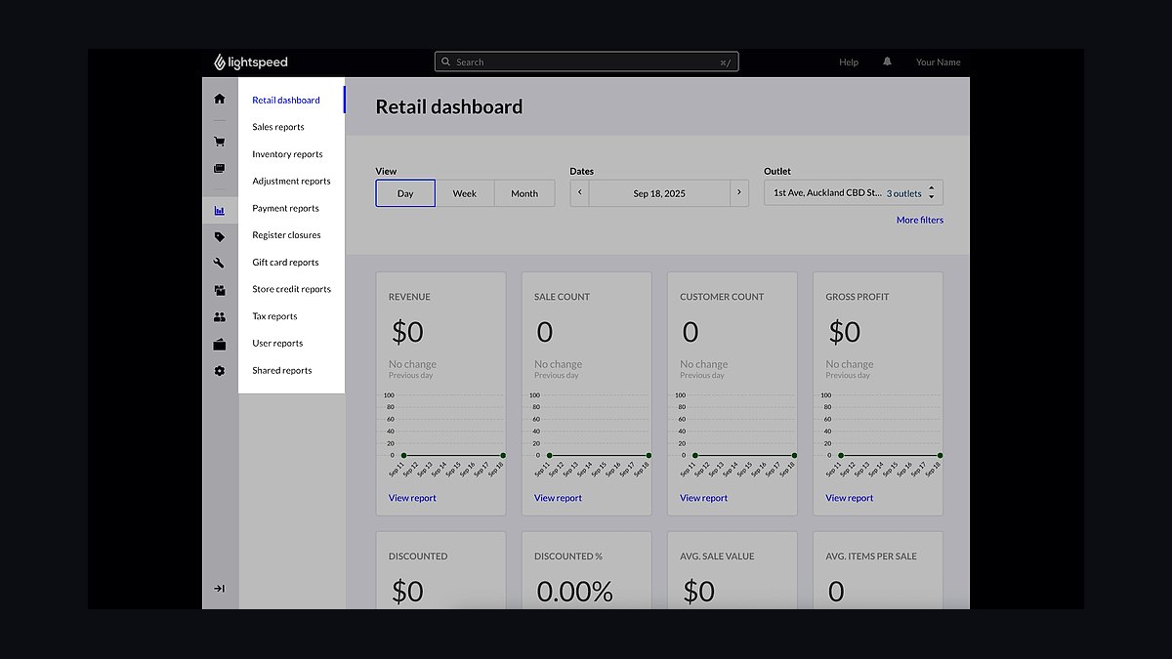Open the shopping cart Sell icon

pos(220,142)
